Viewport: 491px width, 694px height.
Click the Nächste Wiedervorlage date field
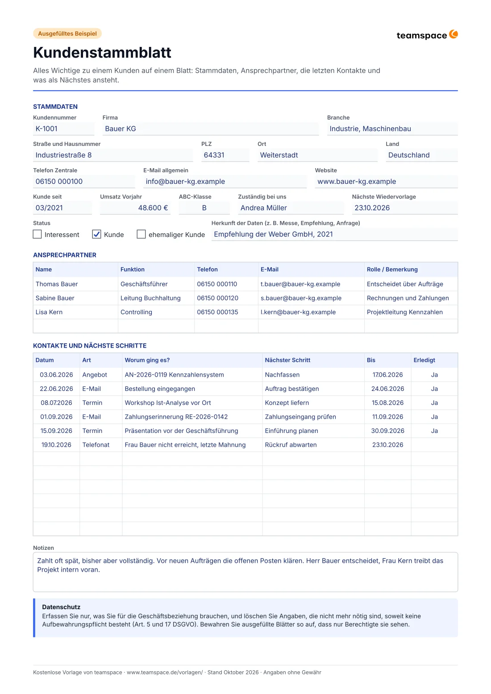click(x=405, y=208)
